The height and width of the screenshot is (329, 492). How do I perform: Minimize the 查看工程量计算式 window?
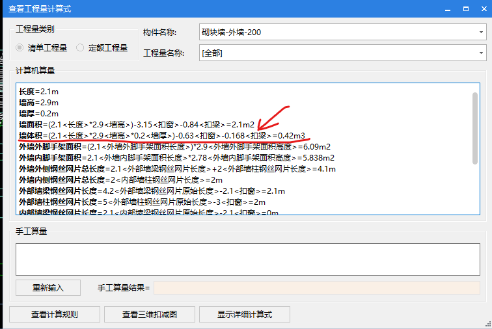click(x=448, y=9)
